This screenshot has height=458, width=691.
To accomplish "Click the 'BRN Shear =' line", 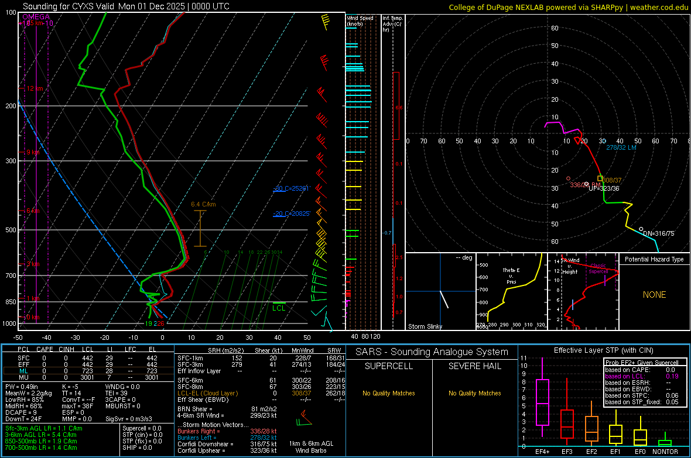I will [x=227, y=409].
